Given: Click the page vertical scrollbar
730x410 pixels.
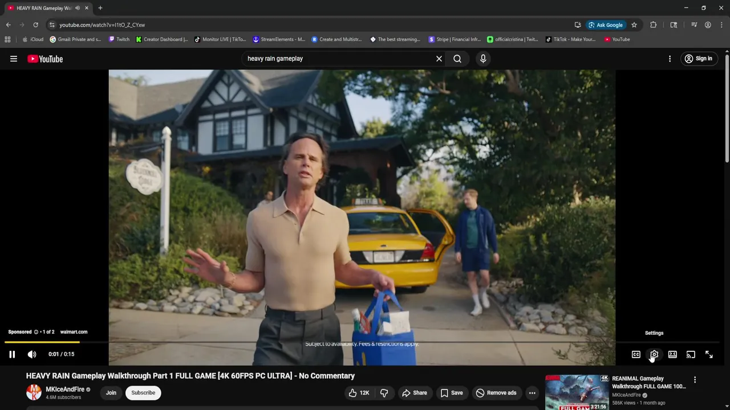Looking at the screenshot, I should (727, 108).
